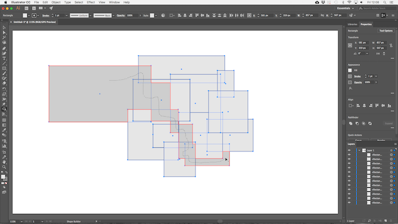Hide Layer 1 using its eye icon
The width and height of the screenshot is (398, 224).
pyautogui.click(x=349, y=150)
